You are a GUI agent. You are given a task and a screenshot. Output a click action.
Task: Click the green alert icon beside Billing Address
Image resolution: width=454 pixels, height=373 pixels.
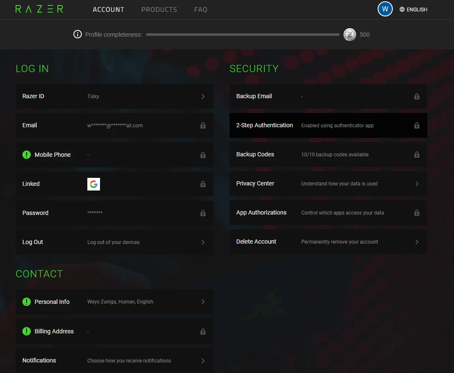pos(27,331)
